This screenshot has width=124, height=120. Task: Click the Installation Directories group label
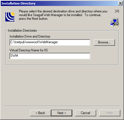[x=22, y=30]
